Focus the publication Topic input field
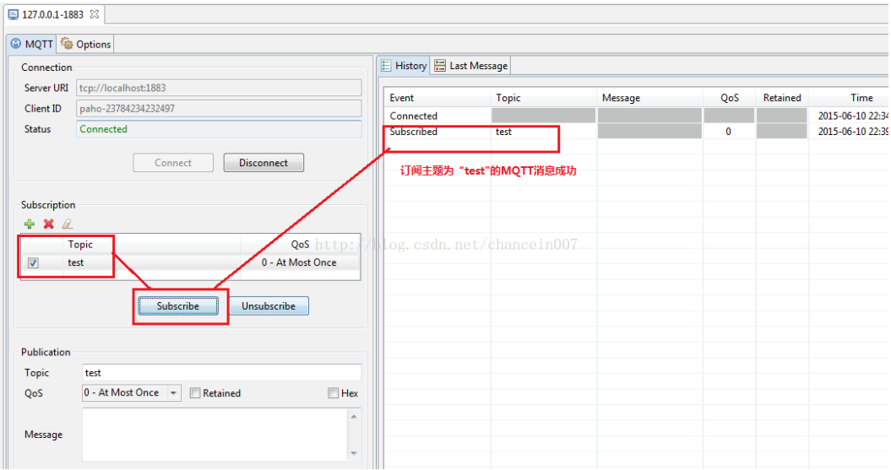 click(x=221, y=372)
